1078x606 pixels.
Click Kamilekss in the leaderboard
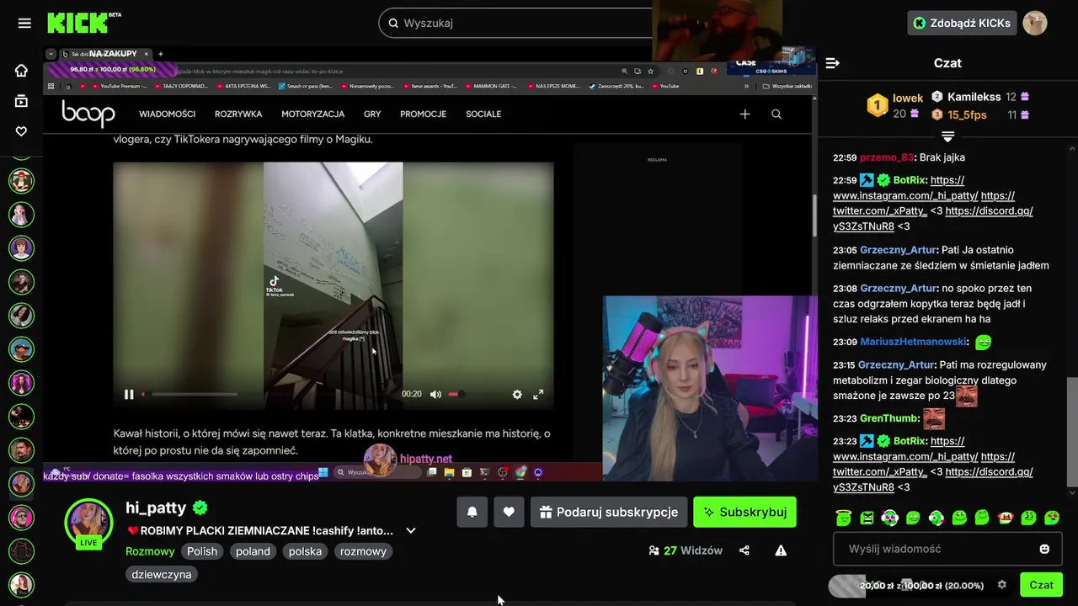[x=974, y=97]
